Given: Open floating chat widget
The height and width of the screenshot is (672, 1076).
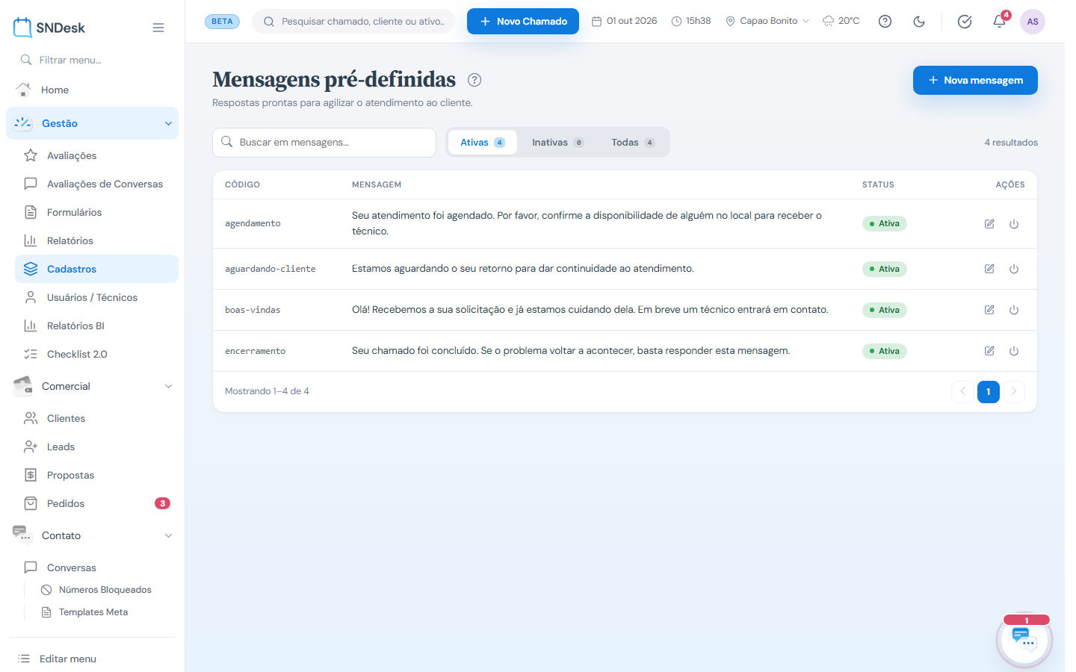Looking at the screenshot, I should point(1024,639).
